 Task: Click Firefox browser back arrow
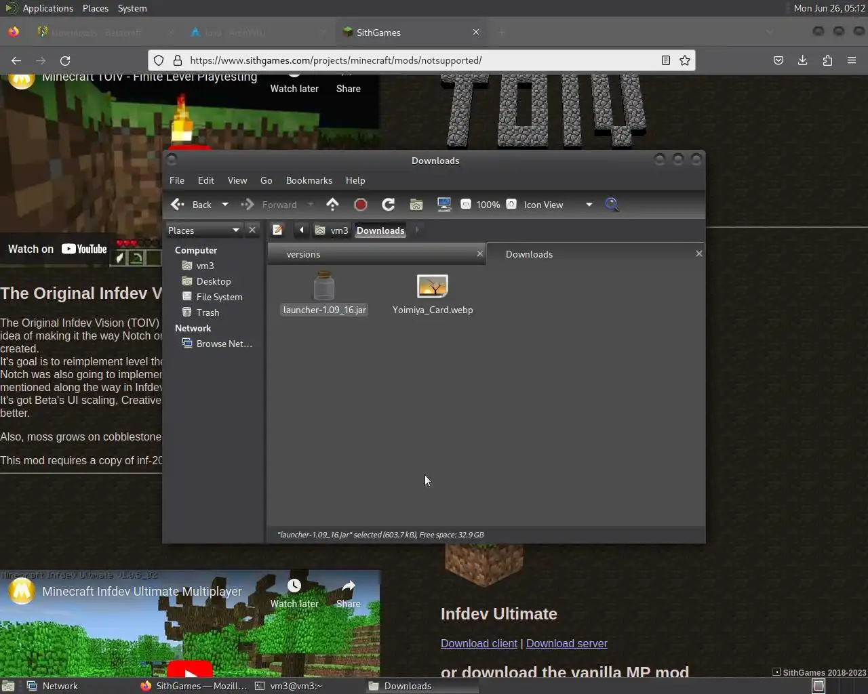pyautogui.click(x=16, y=60)
